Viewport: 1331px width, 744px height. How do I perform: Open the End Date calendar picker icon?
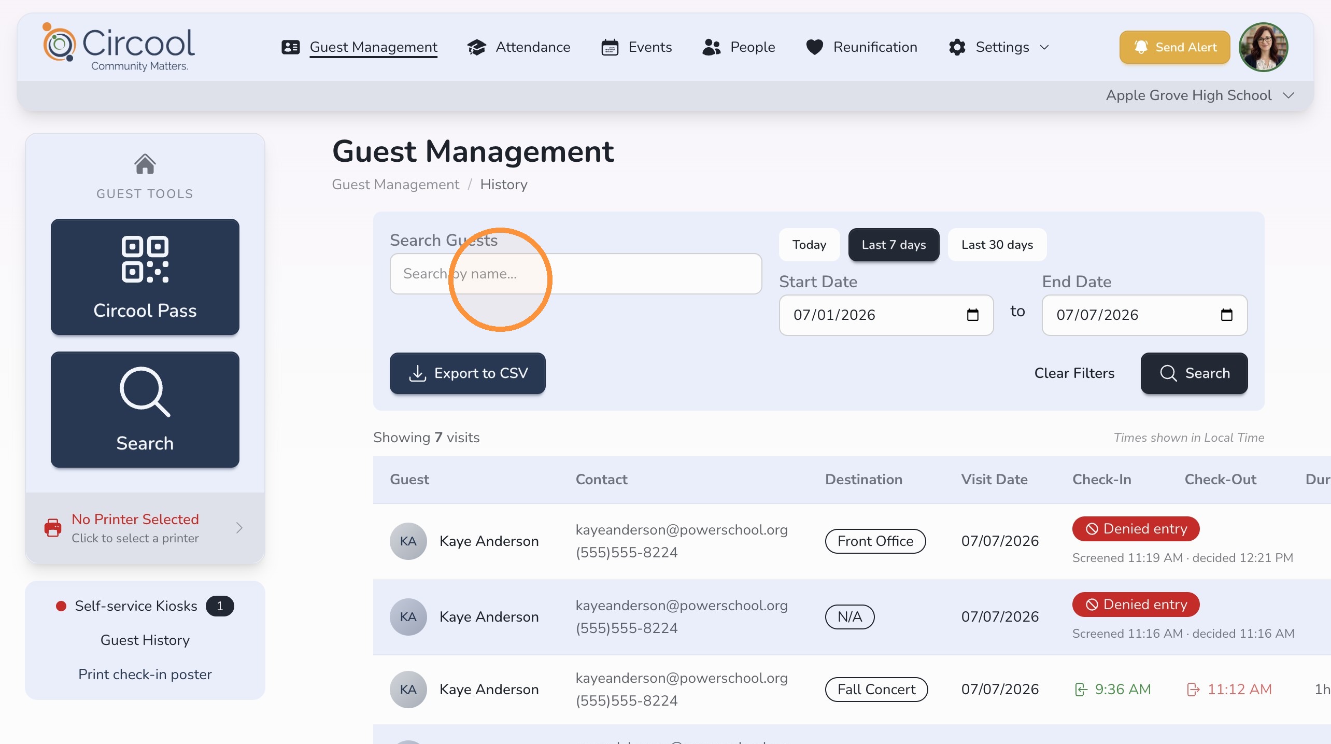coord(1226,315)
